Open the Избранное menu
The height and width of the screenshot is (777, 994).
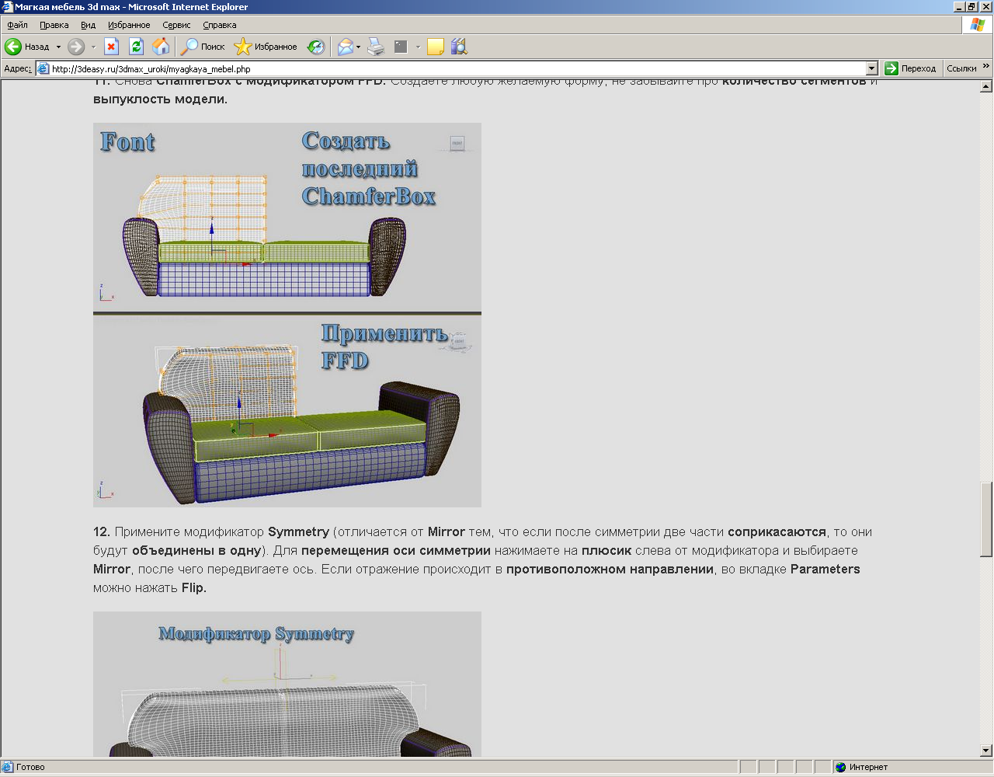129,25
